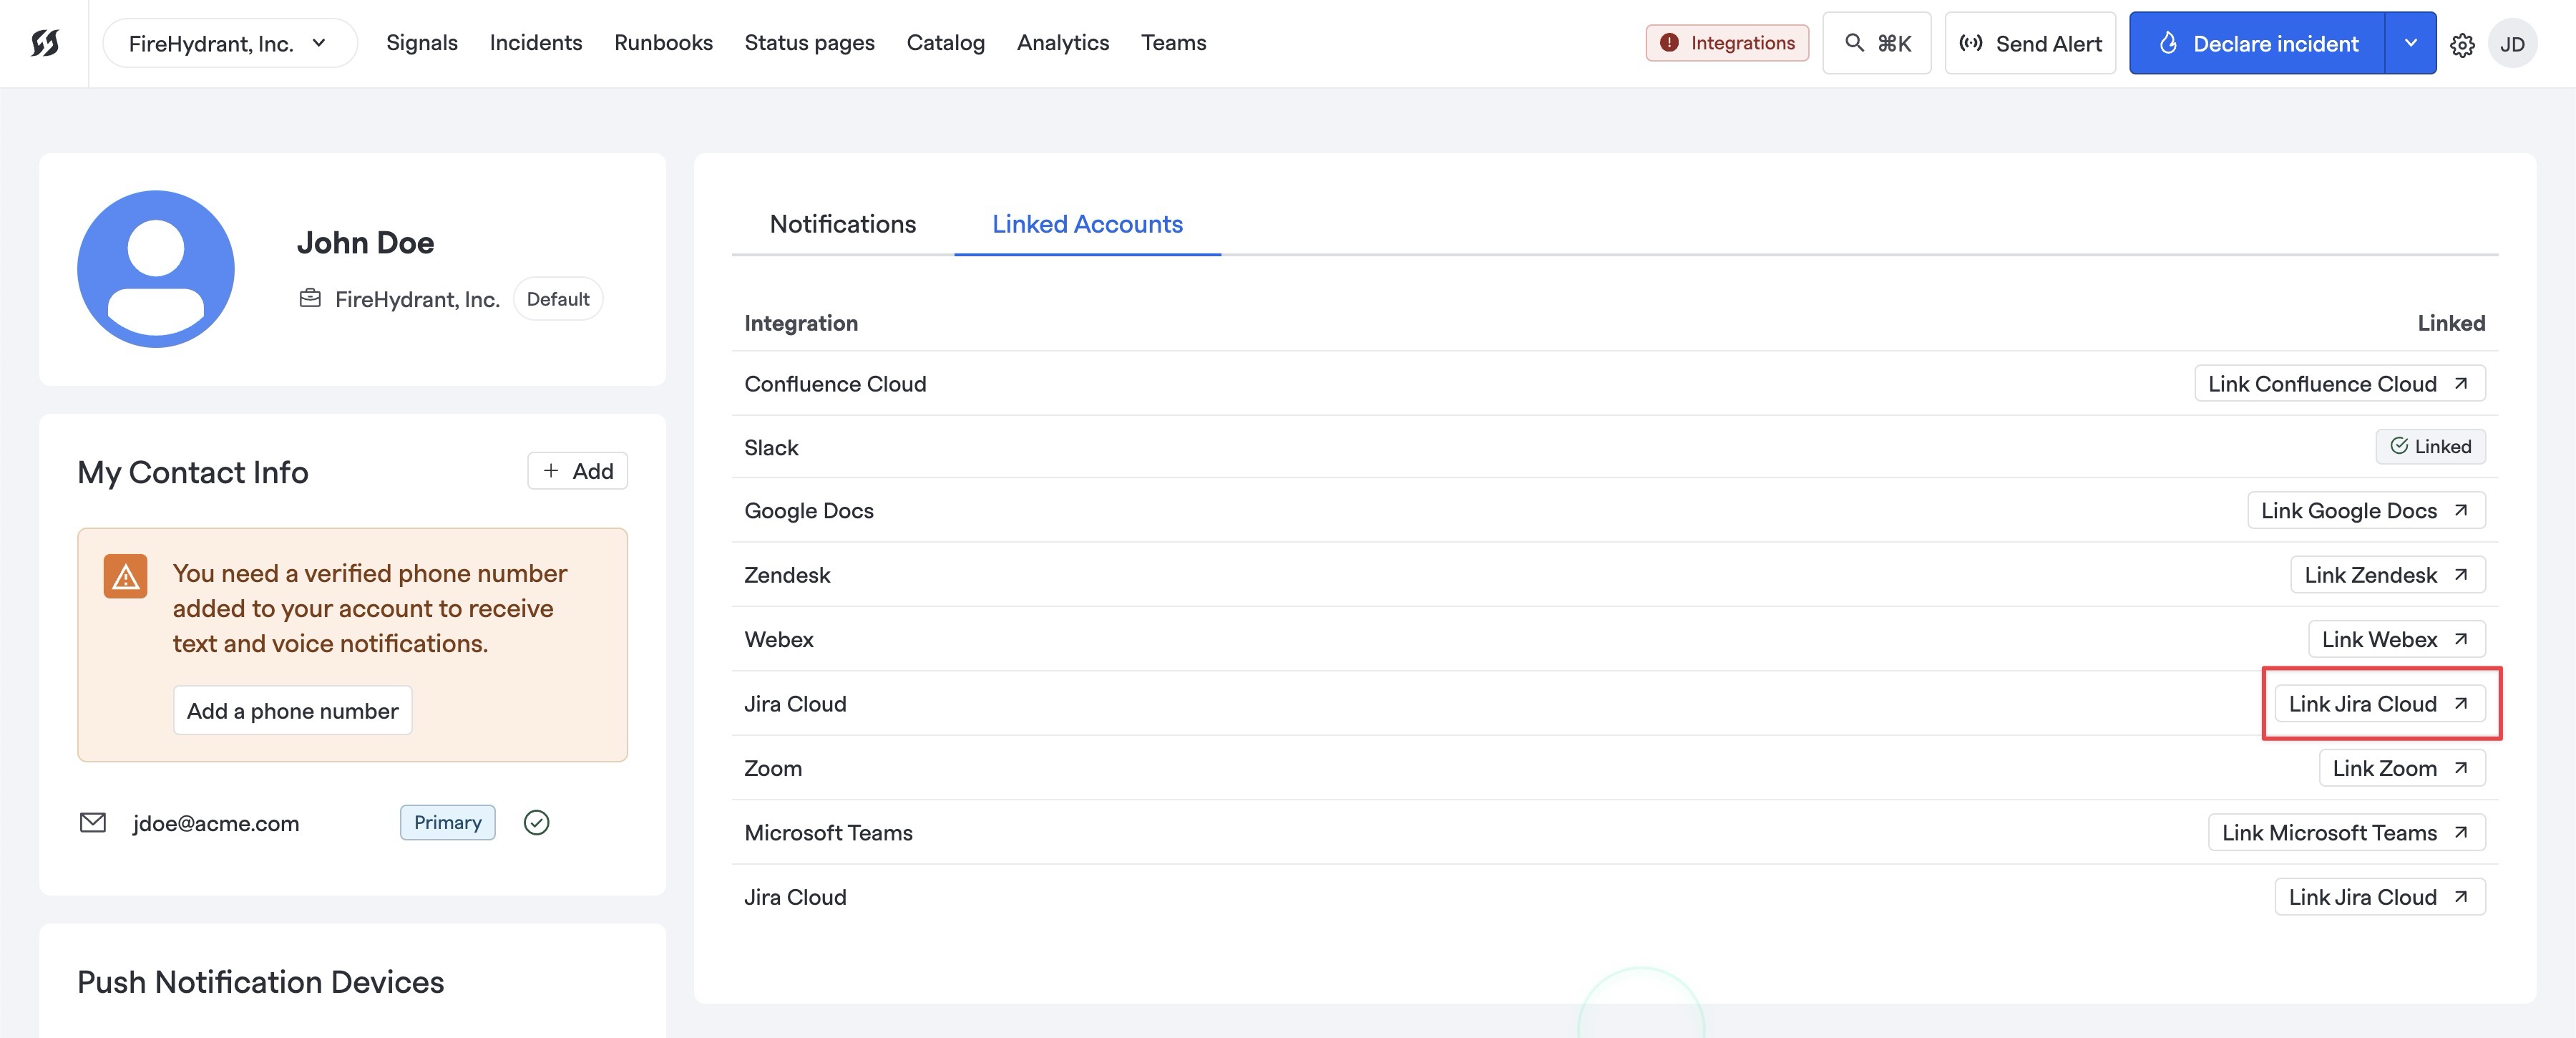This screenshot has width=2576, height=1038.
Task: Go to Runbooks
Action: point(663,43)
